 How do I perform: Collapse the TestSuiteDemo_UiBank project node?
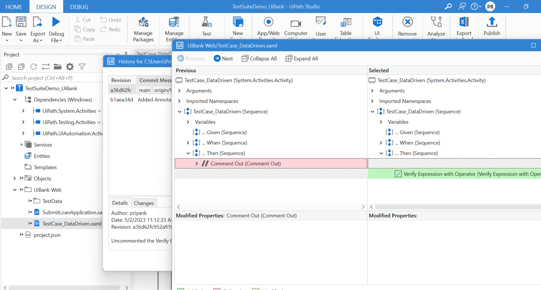tap(6, 88)
